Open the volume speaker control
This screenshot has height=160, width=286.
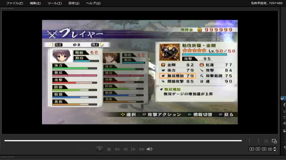tap(149, 149)
